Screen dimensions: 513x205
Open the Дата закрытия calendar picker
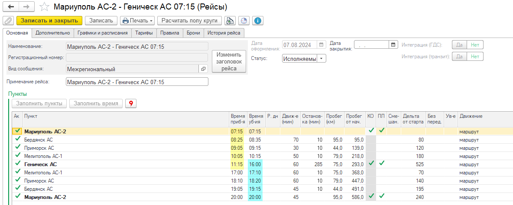tap(393, 44)
